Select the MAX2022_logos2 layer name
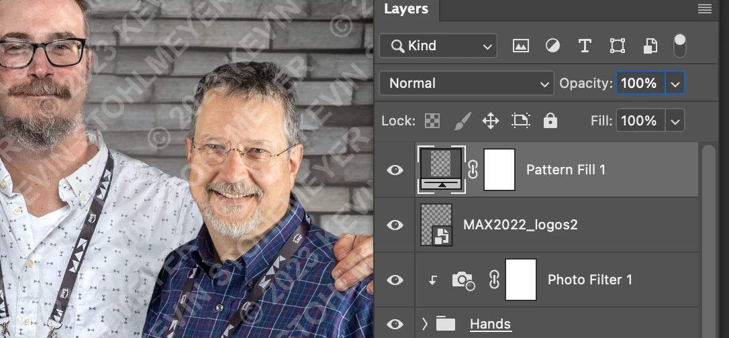Screen dimensions: 729x338 click(x=520, y=225)
